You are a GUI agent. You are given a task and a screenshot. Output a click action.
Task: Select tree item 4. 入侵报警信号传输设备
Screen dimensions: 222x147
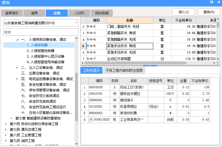[46, 62]
